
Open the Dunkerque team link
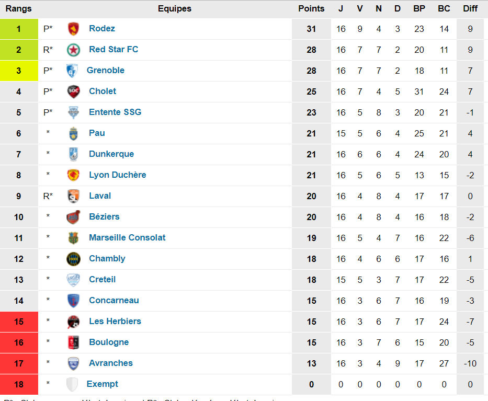tap(111, 154)
